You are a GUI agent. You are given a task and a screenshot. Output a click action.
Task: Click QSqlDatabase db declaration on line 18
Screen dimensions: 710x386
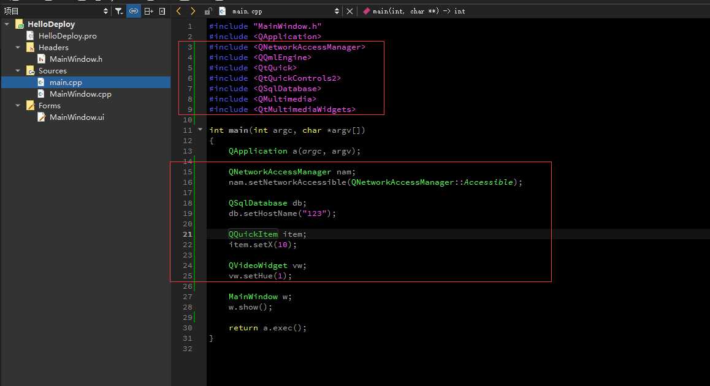(267, 203)
